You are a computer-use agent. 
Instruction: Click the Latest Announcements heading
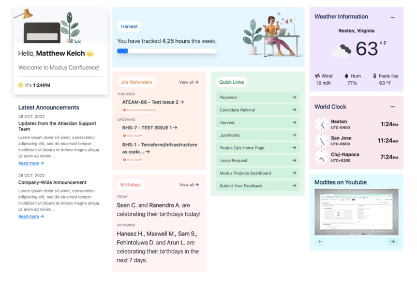click(x=49, y=107)
